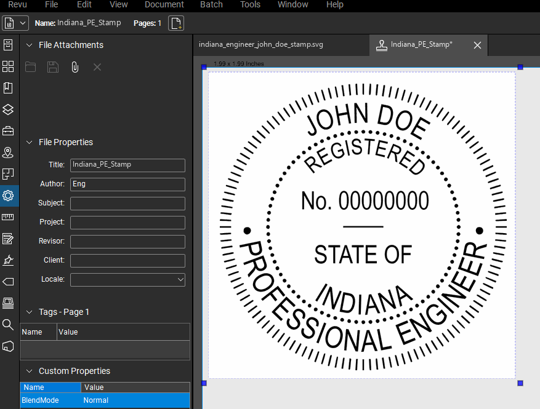This screenshot has width=540, height=409.
Task: Collapse the Tags - Page 1 section
Action: point(30,312)
